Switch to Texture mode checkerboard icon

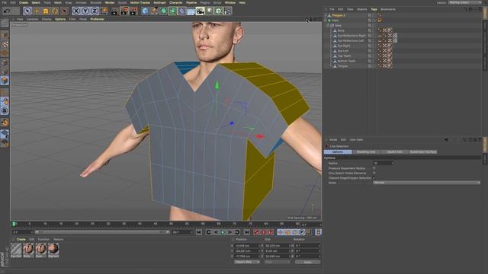point(5,44)
